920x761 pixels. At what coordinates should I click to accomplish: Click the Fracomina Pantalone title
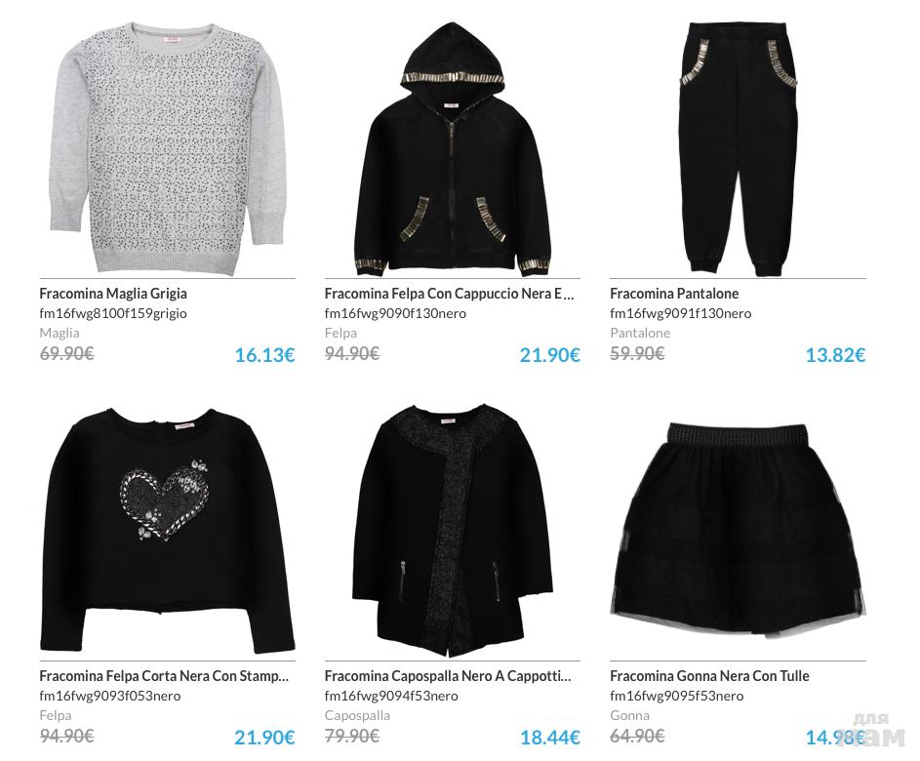674,294
